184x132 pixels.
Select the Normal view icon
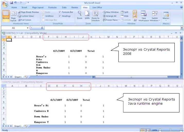coord(6,16)
